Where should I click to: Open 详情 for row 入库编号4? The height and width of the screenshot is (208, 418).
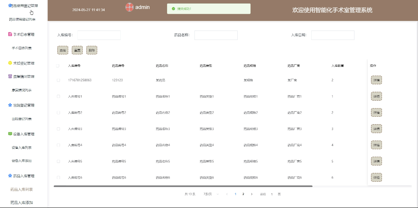pos(376,145)
